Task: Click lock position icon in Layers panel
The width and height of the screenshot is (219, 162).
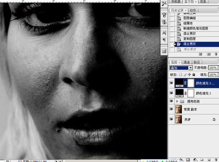Action: [189, 75]
